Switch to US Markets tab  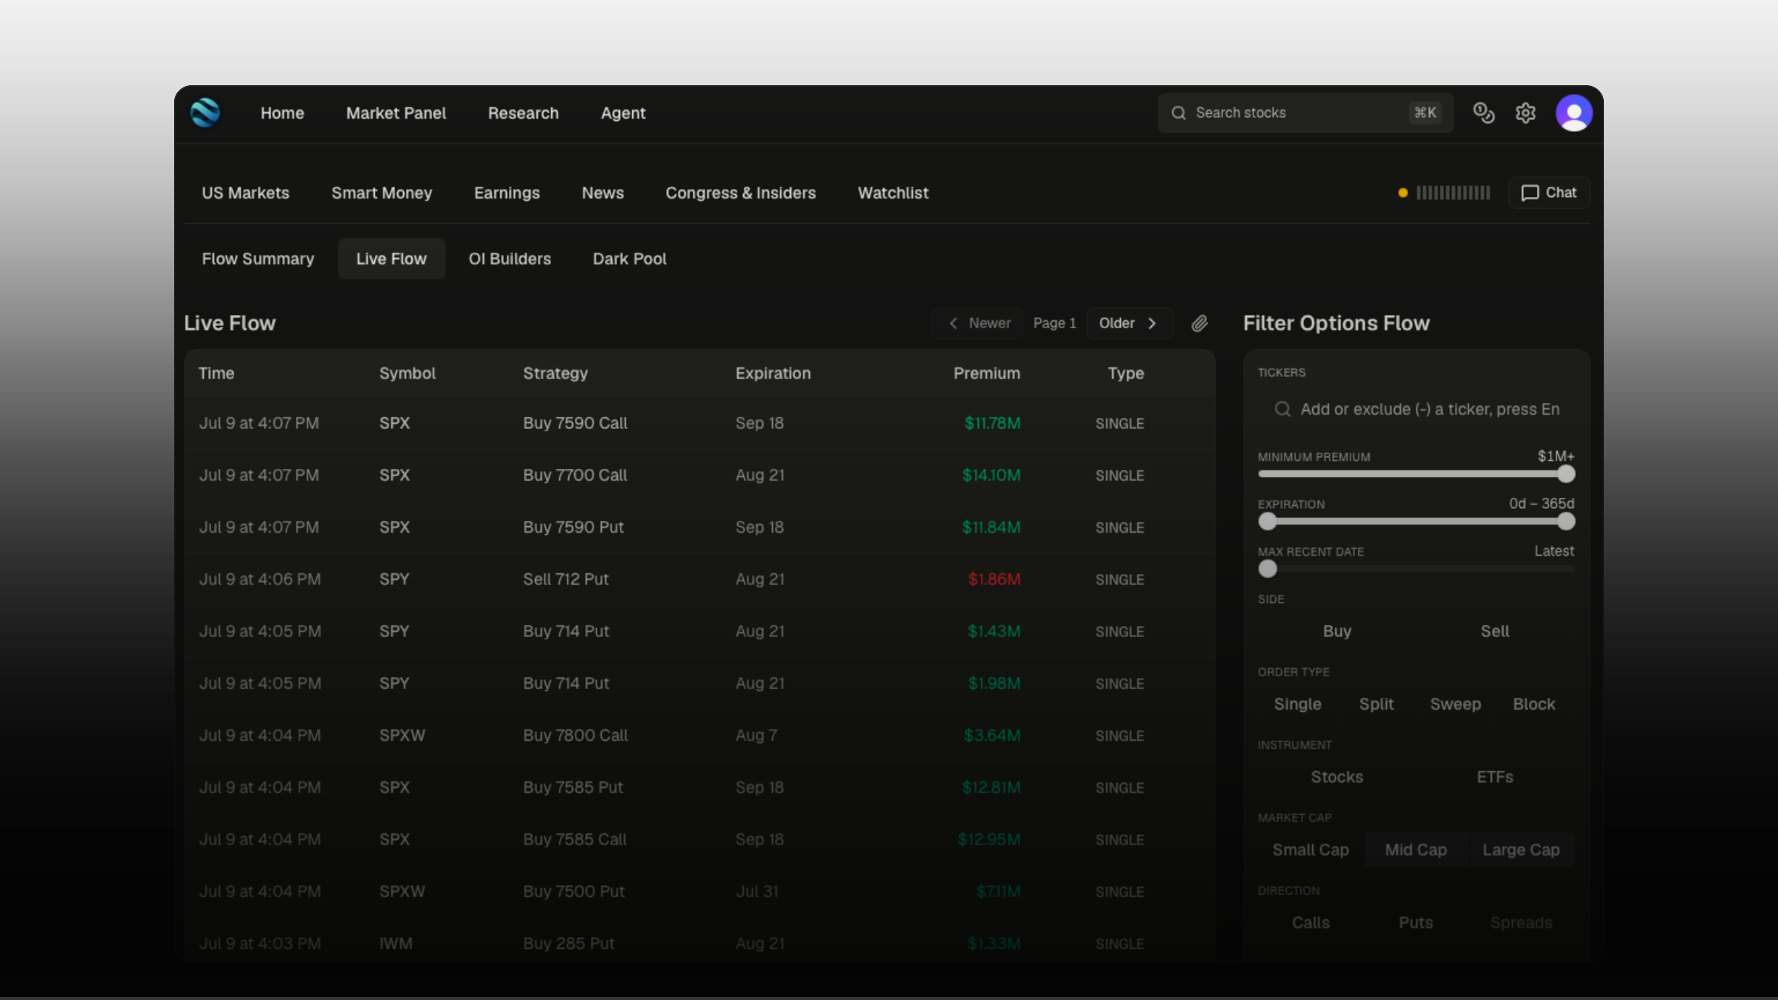245,193
